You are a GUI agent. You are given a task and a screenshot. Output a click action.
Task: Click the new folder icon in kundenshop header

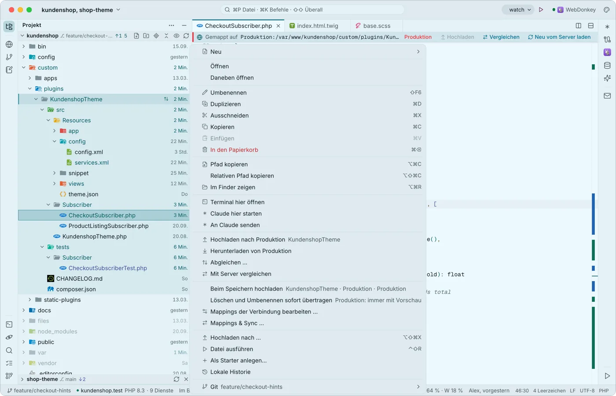pyautogui.click(x=146, y=36)
